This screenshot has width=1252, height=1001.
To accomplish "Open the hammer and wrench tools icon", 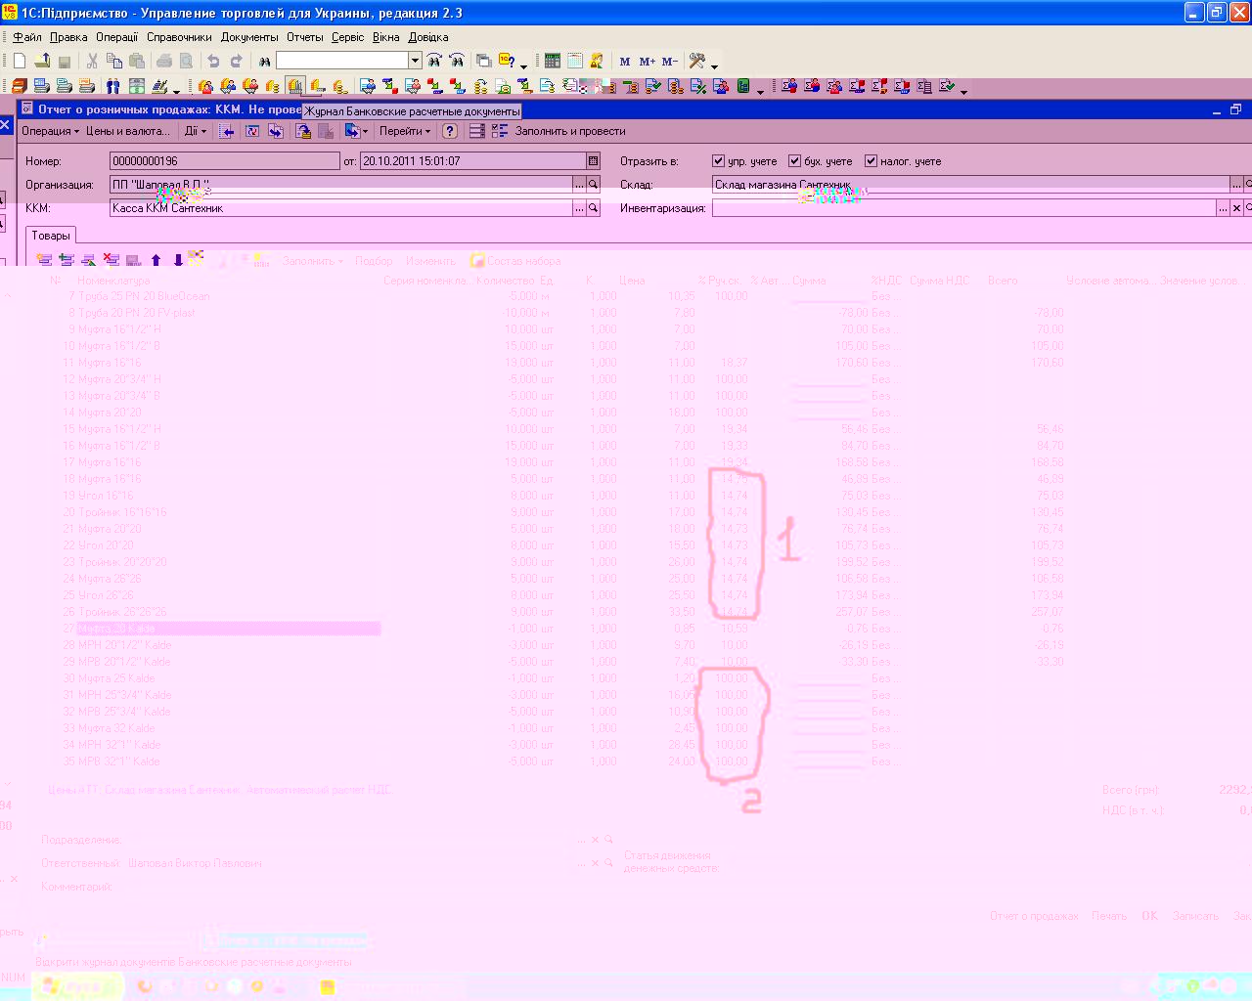I will tap(697, 61).
